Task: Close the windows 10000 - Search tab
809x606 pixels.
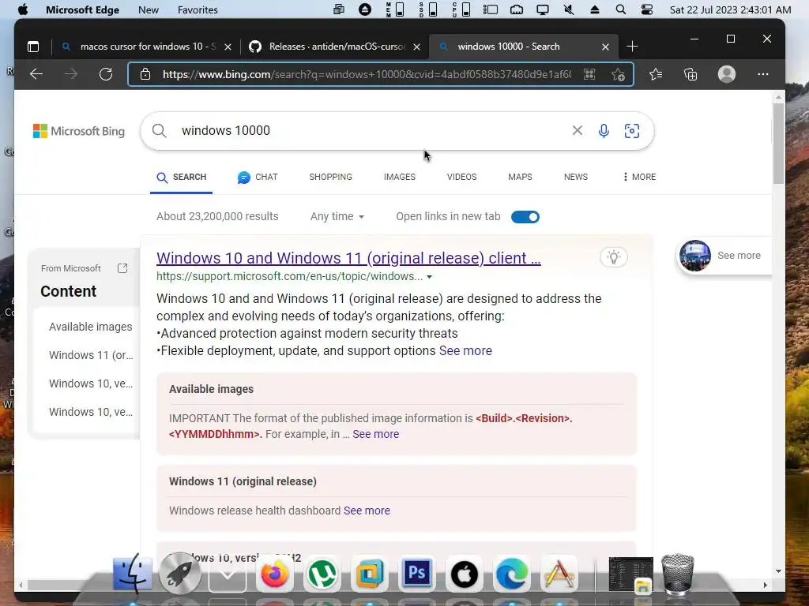Action: 605,47
